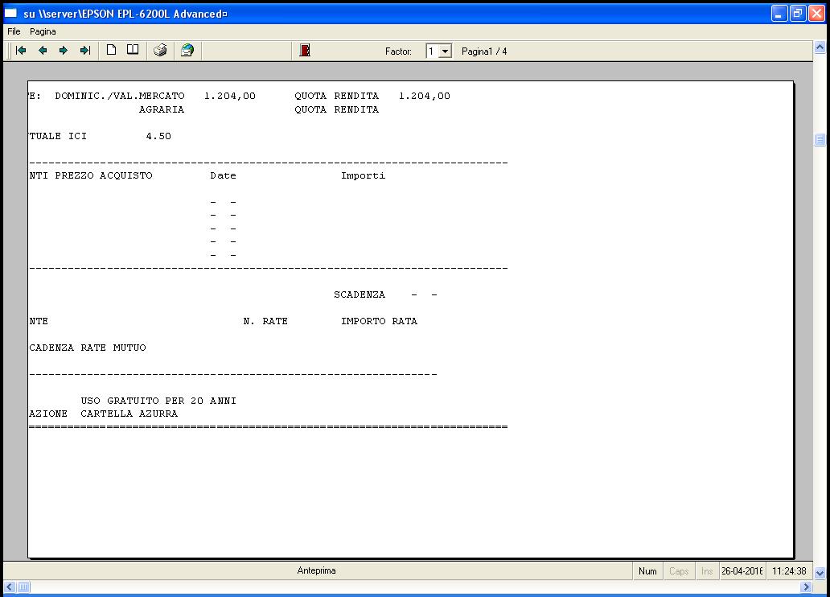
Task: Minimize the print preview window
Action: pyautogui.click(x=779, y=13)
